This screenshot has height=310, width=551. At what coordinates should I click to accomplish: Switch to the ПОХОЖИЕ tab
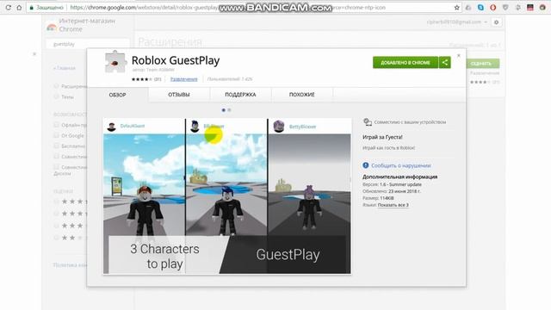tap(302, 95)
